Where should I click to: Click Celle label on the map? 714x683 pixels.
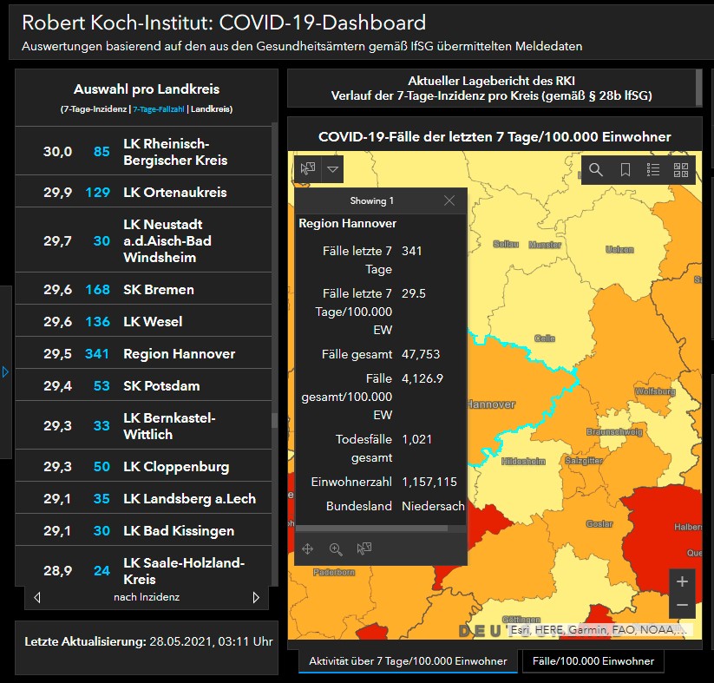point(545,338)
